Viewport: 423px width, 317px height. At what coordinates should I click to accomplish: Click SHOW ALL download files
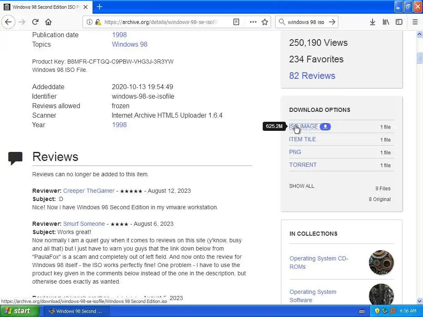(x=302, y=186)
